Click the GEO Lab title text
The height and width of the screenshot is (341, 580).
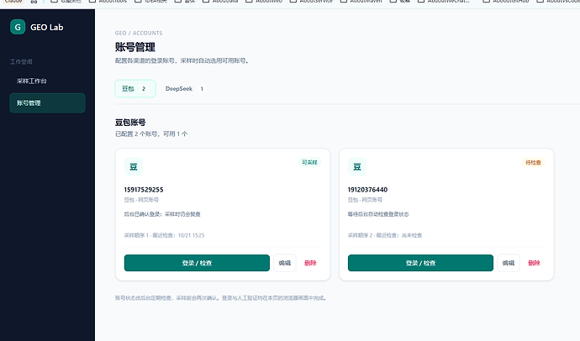coord(46,28)
